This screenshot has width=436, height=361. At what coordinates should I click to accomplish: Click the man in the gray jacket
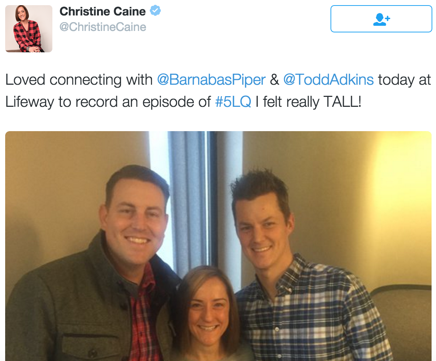(x=92, y=267)
